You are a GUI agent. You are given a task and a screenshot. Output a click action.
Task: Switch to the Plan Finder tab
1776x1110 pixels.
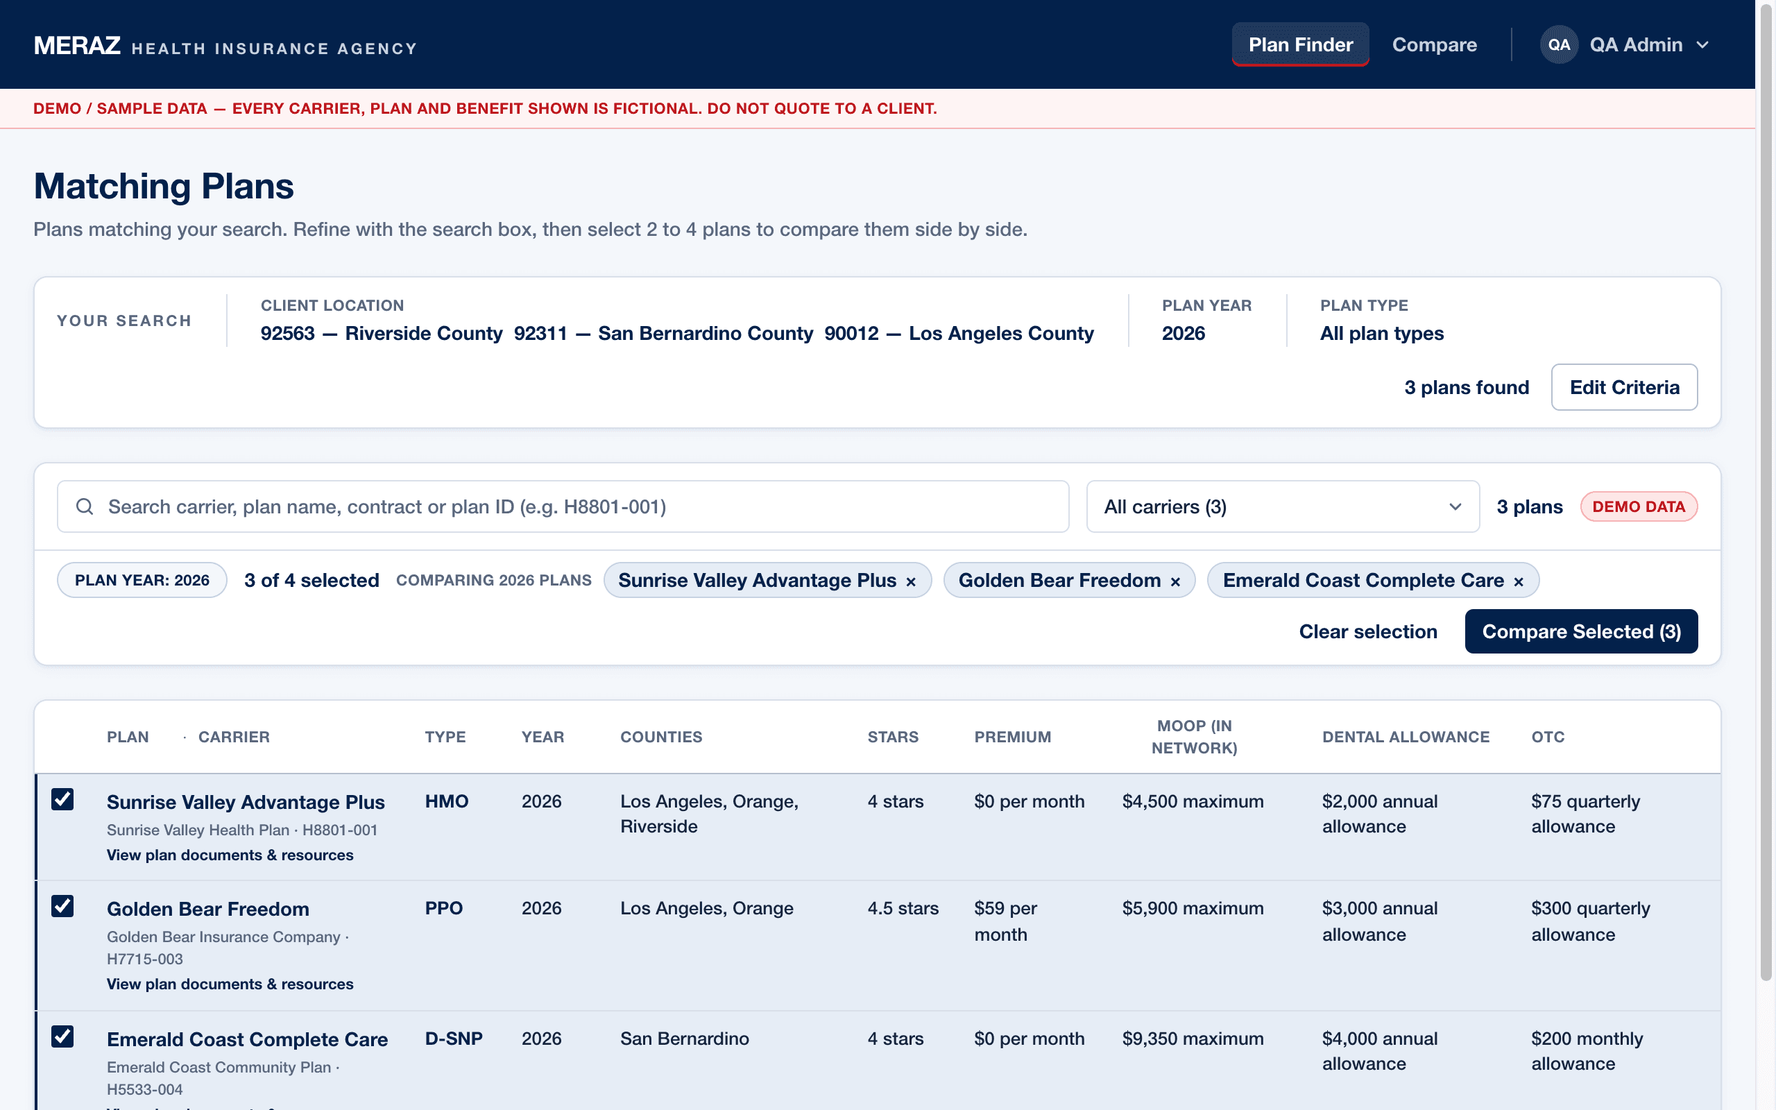[x=1301, y=45]
